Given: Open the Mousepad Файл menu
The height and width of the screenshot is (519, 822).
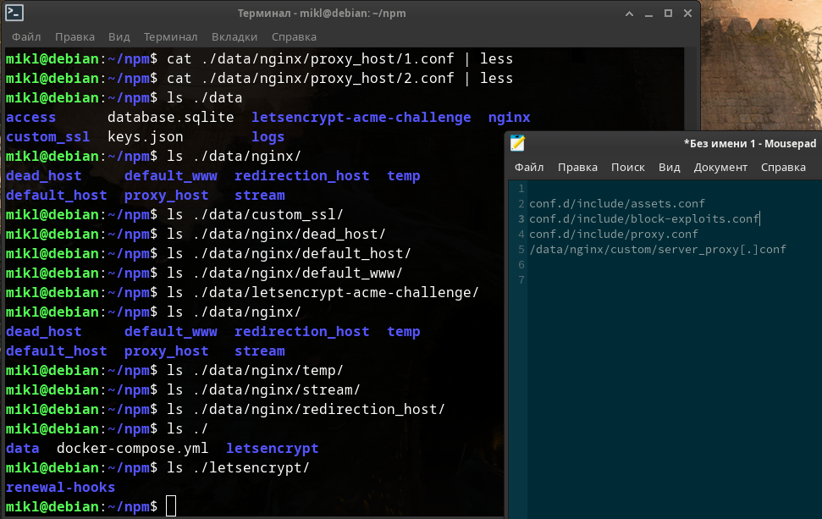Looking at the screenshot, I should point(529,167).
